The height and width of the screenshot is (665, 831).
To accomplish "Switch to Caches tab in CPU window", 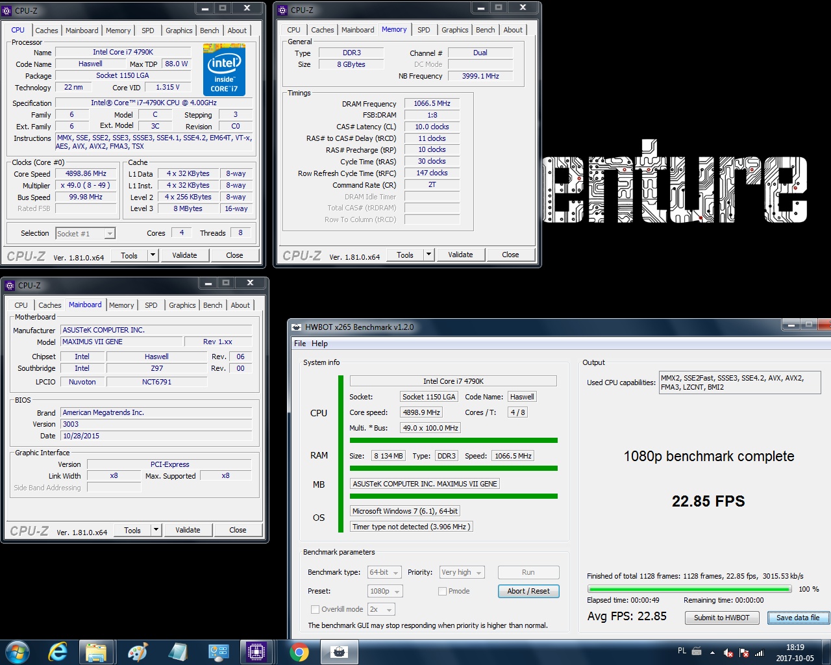I will (x=47, y=31).
